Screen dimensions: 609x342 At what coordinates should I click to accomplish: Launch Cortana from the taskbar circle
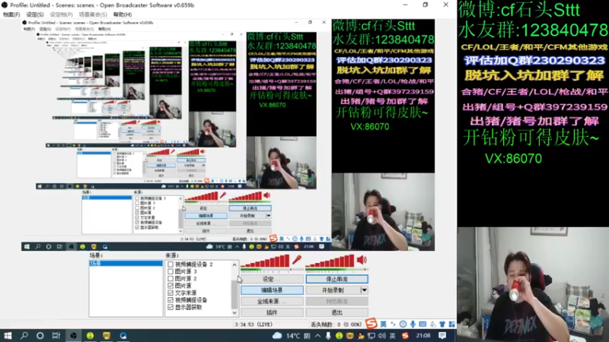(40, 335)
